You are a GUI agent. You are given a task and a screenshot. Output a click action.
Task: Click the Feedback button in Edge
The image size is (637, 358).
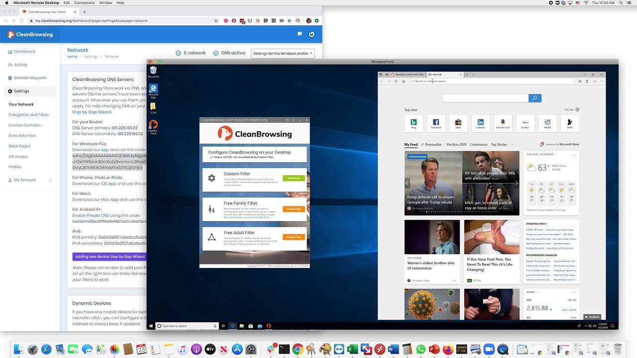pyautogui.click(x=593, y=317)
